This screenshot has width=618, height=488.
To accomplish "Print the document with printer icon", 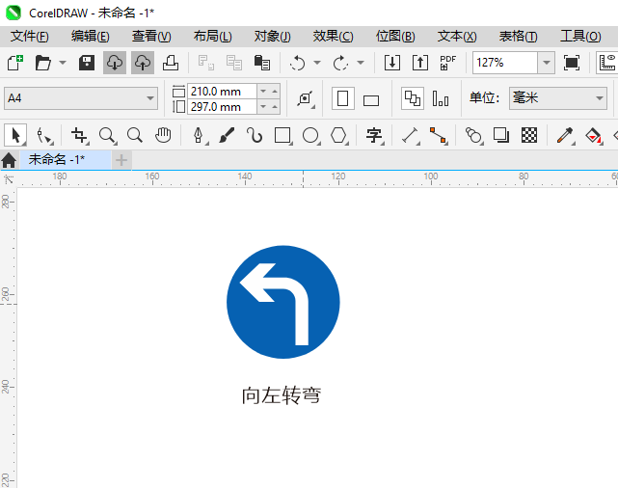I will pos(171,63).
